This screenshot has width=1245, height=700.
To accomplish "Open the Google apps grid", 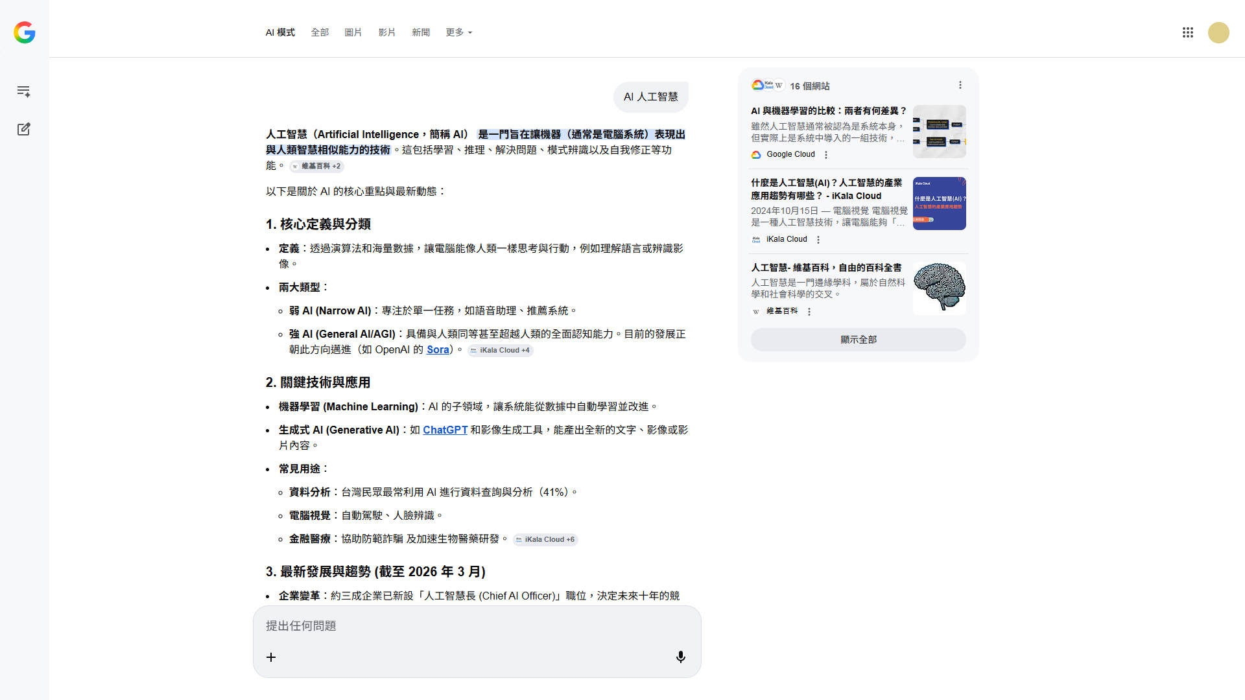I will 1187,32.
